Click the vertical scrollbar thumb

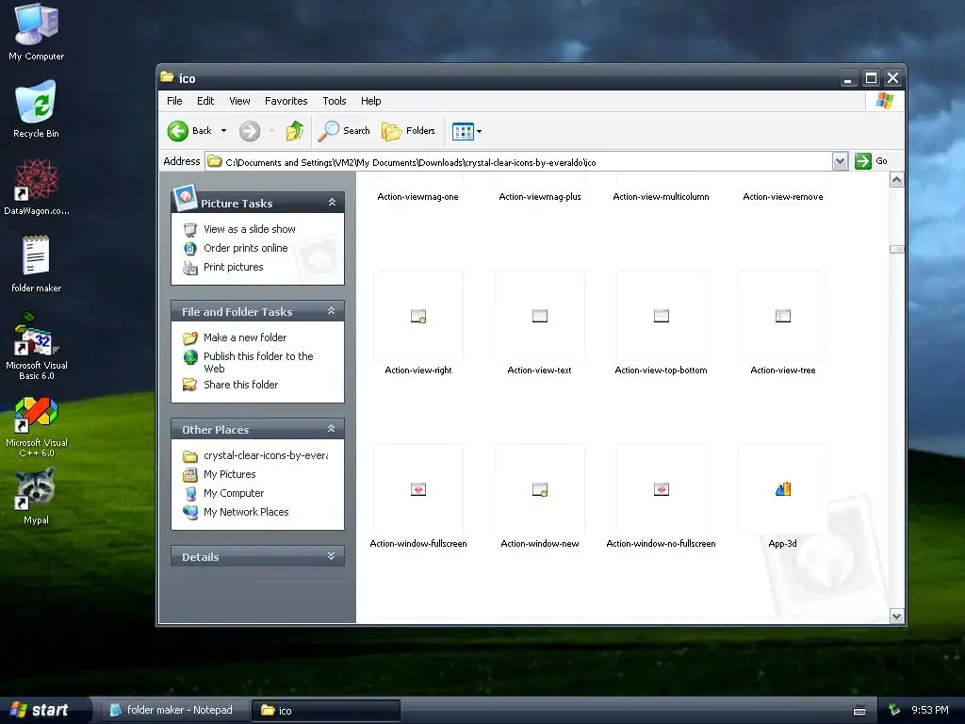[897, 249]
